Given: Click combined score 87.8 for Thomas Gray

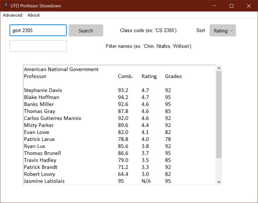Looking at the screenshot, I should 123,111.
